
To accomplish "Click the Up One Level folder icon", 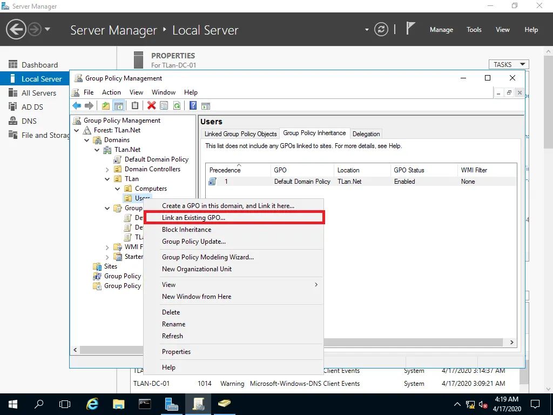I will coord(106,106).
